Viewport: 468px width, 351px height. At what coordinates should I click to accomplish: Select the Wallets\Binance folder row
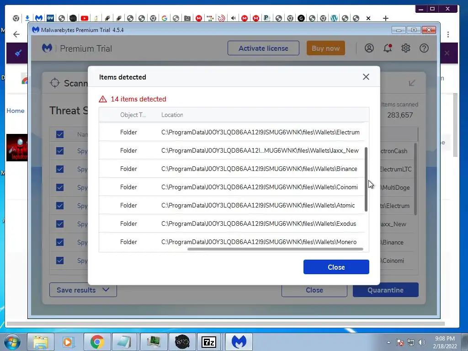(x=232, y=169)
